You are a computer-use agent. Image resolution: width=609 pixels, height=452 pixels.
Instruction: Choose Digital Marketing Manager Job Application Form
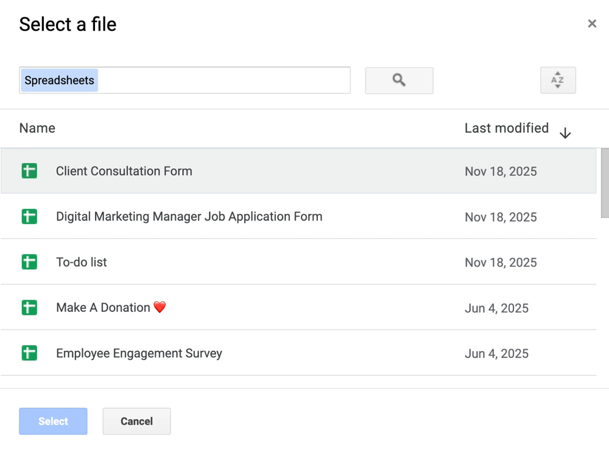189,217
